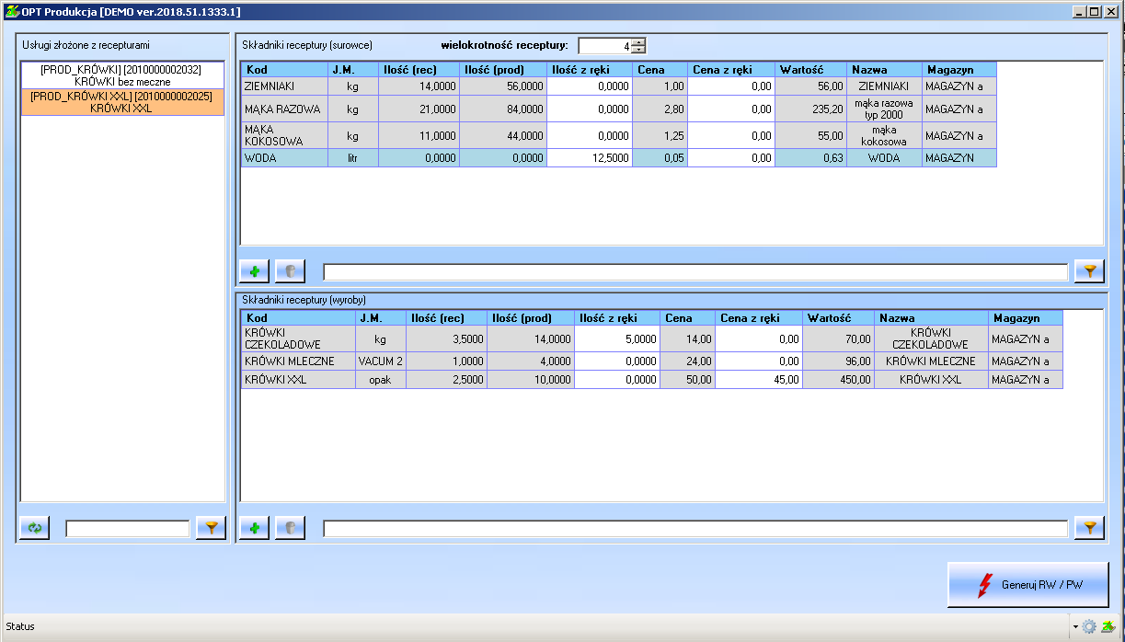This screenshot has height=642, width=1125.
Task: Click the products (wyroby) filter text box
Action: (x=695, y=528)
